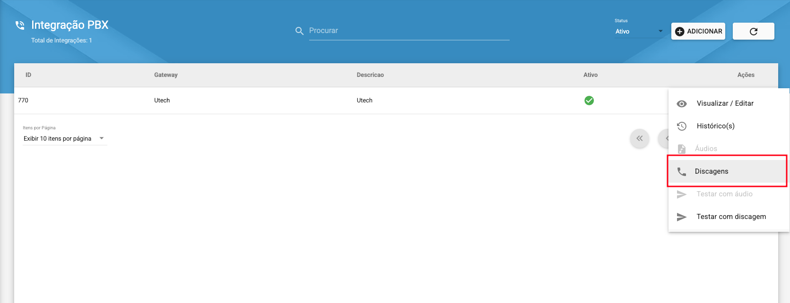Click the green active checkmark for Utech

(589, 101)
